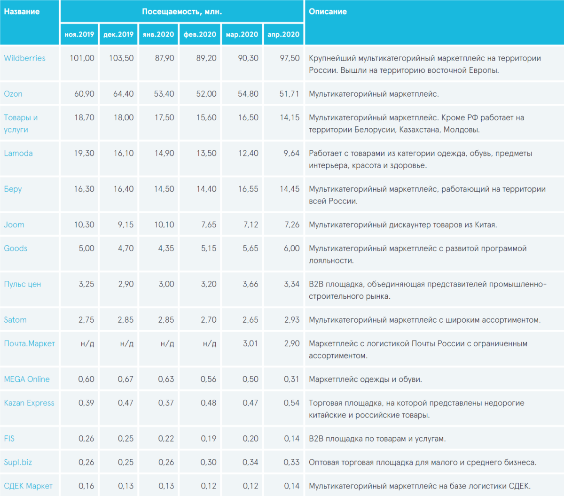
Task: Click the Посещаемость, млн. header
Action: [182, 11]
